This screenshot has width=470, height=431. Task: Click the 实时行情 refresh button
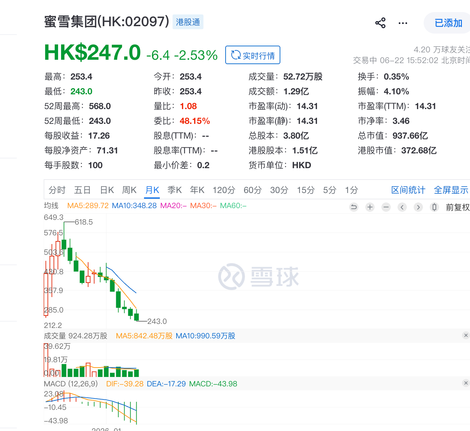(x=253, y=55)
